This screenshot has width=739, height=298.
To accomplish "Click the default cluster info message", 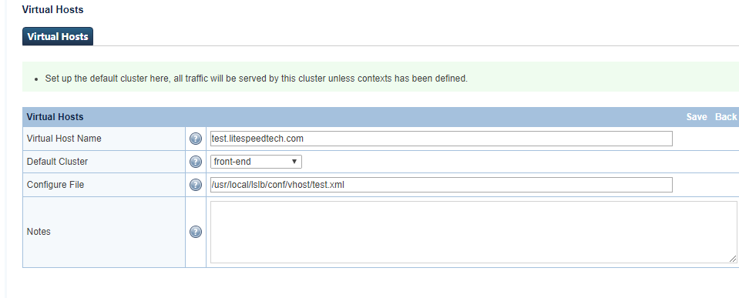I will 257,79.
